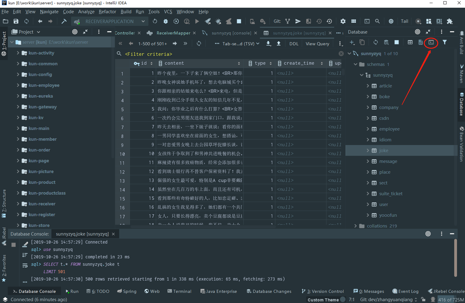This screenshot has height=303, width=465.
Task: Click the DDL button
Action: [294, 44]
